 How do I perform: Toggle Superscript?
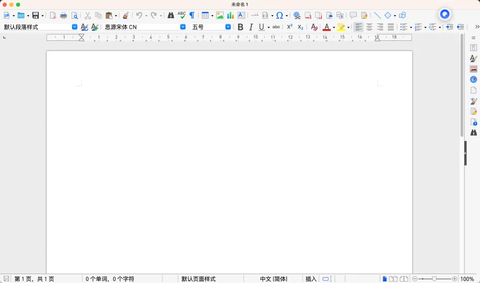click(x=290, y=27)
